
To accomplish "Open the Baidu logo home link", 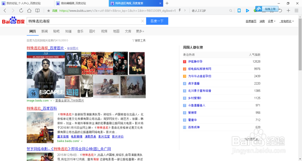I will tap(13, 21).
